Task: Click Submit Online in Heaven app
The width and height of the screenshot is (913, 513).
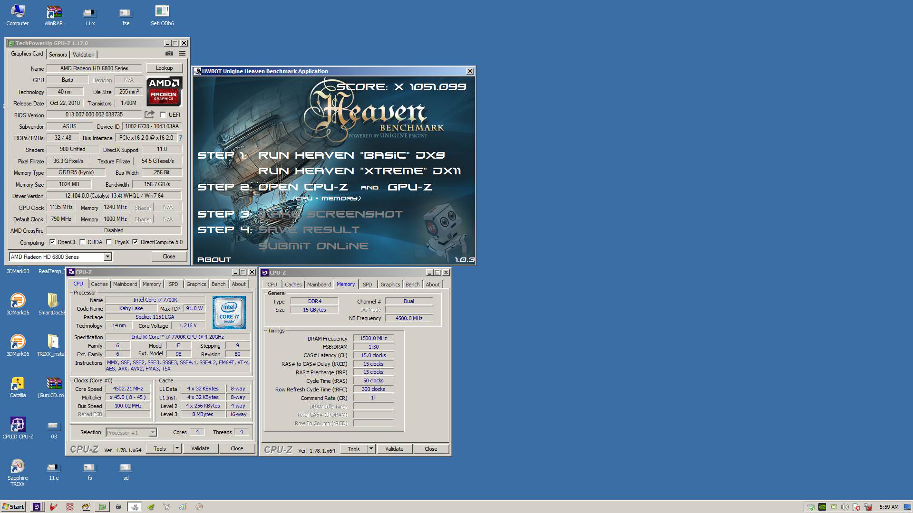Action: point(313,246)
